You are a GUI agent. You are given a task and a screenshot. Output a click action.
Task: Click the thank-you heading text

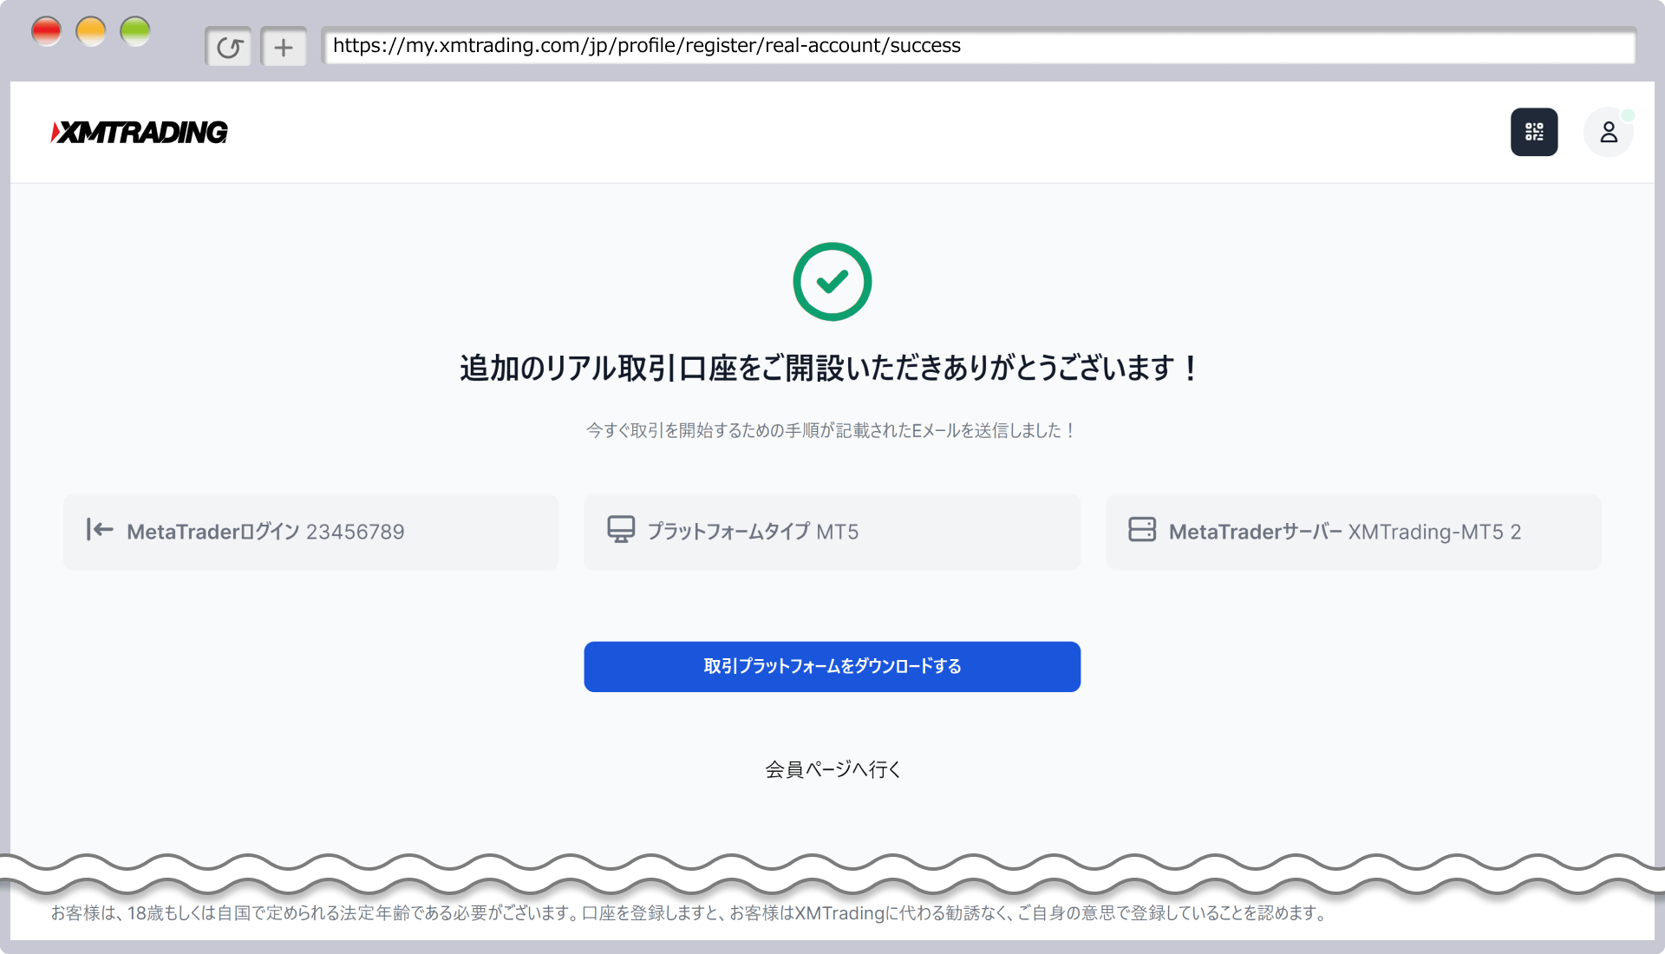coord(828,368)
